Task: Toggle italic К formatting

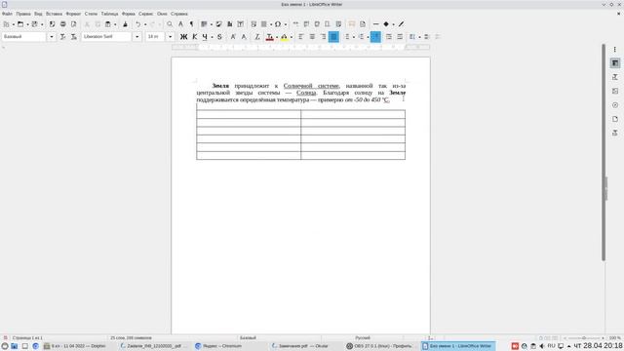Action: tap(195, 37)
